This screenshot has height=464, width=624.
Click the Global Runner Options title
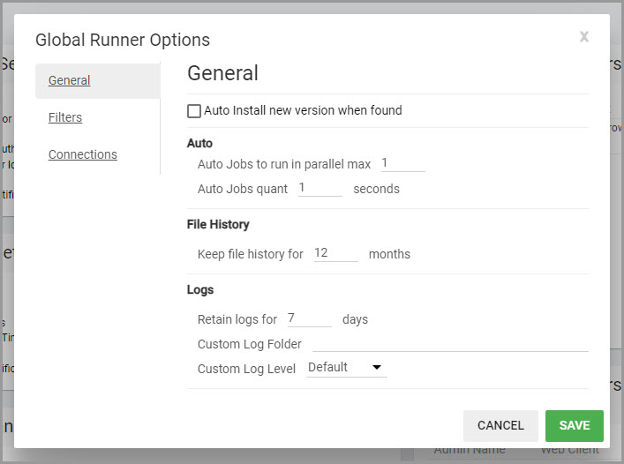(x=123, y=40)
